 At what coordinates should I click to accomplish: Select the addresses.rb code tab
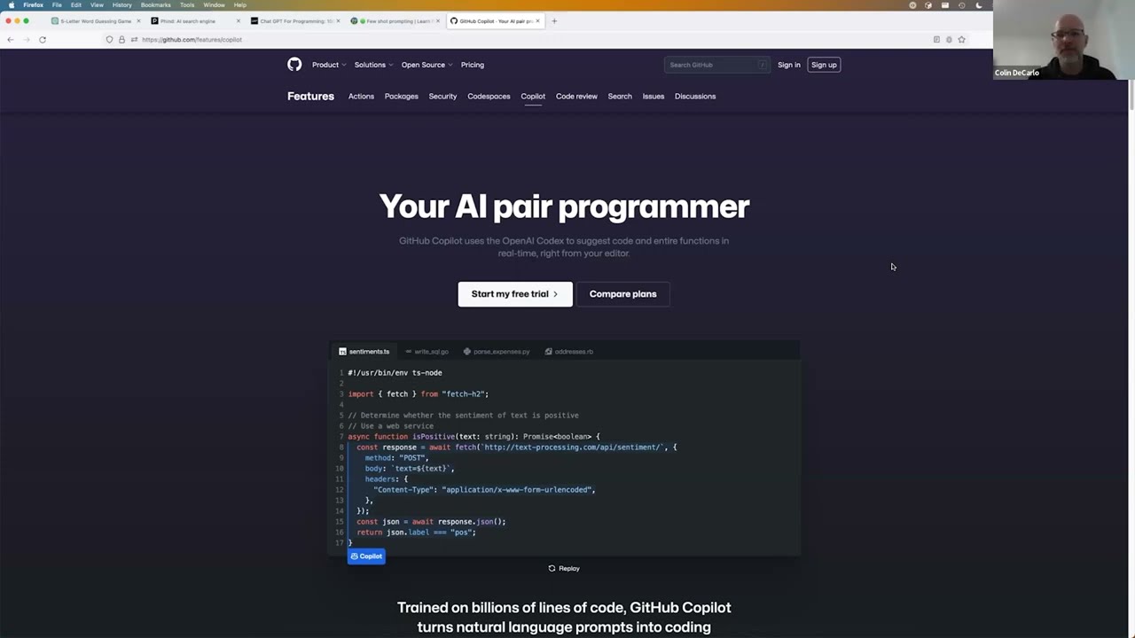569,352
